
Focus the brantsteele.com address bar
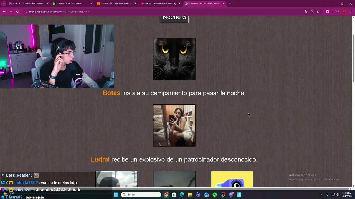164,12
